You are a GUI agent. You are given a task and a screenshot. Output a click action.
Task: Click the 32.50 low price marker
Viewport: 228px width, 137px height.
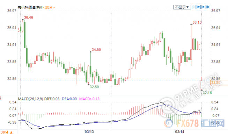pos(94,87)
